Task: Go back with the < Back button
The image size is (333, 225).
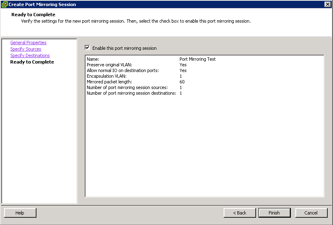Action: click(239, 213)
